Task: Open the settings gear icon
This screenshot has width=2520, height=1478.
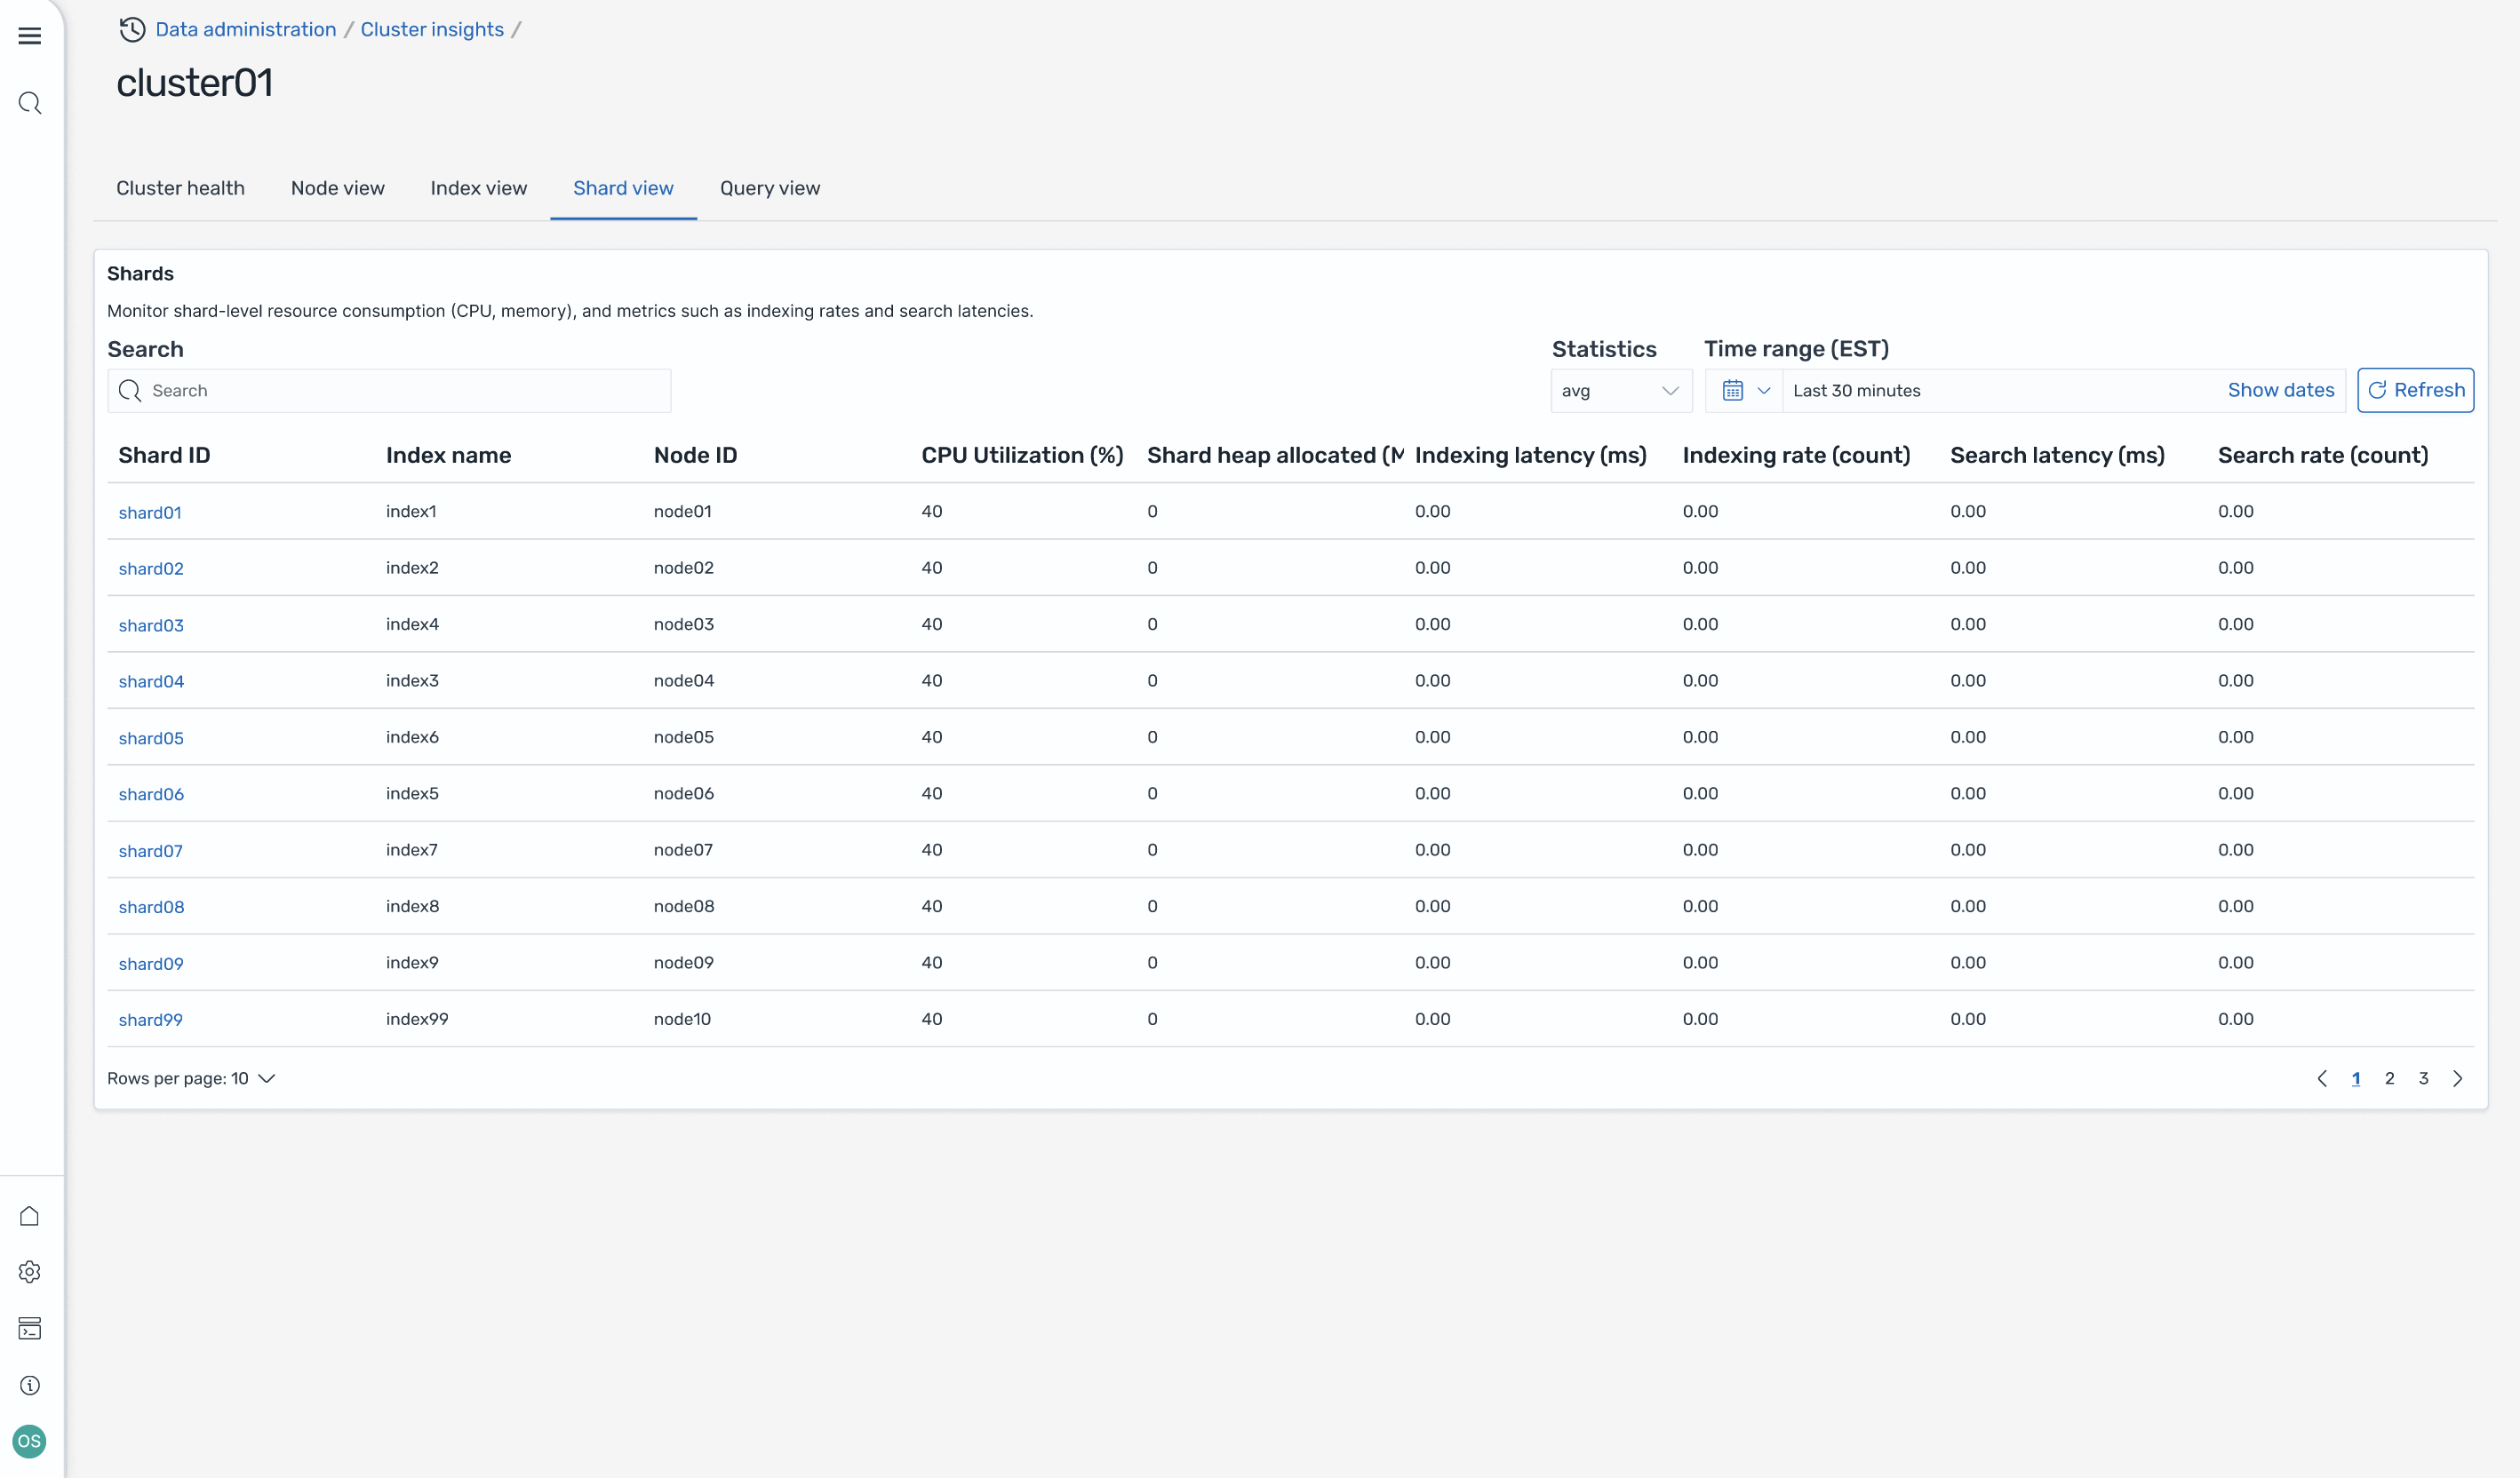Action: pos(30,1272)
